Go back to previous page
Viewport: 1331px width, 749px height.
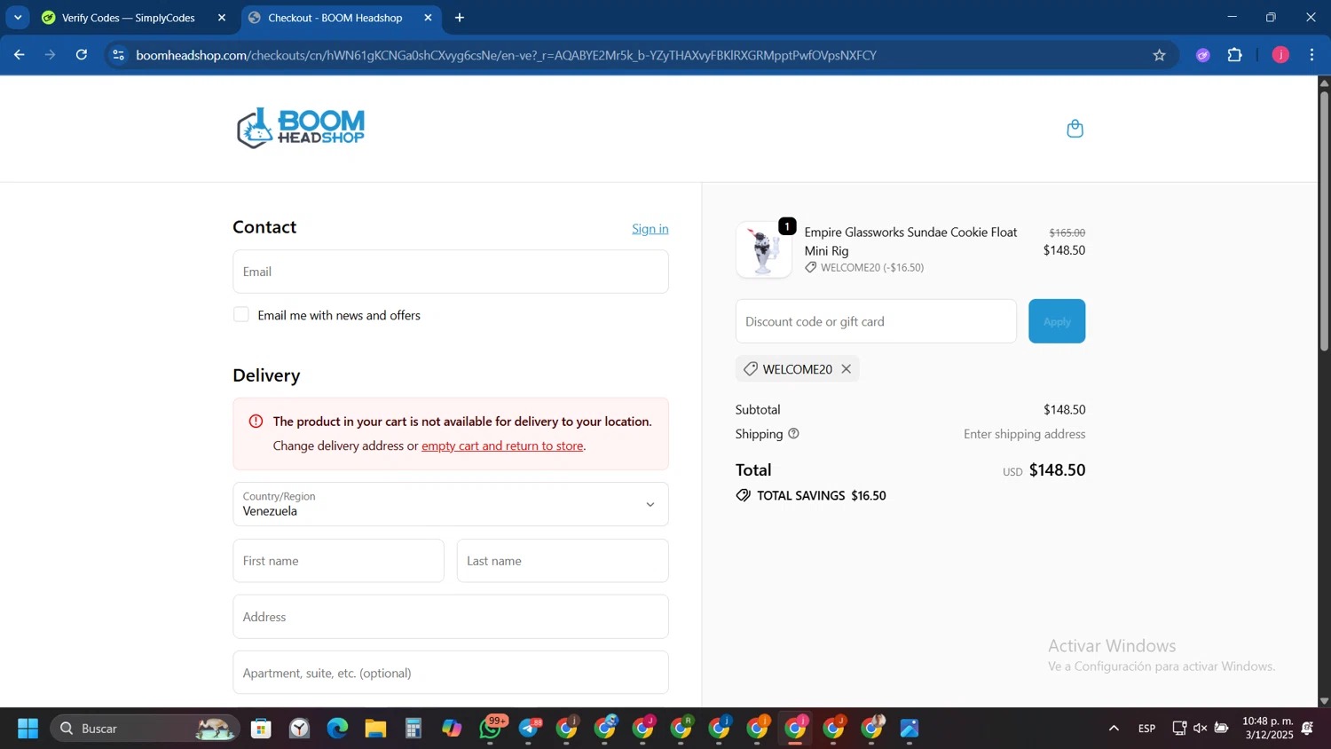pyautogui.click(x=20, y=55)
